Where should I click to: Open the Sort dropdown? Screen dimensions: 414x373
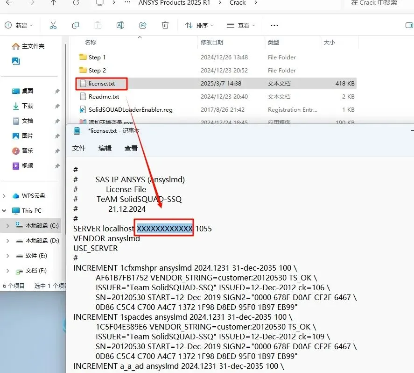coord(199,25)
